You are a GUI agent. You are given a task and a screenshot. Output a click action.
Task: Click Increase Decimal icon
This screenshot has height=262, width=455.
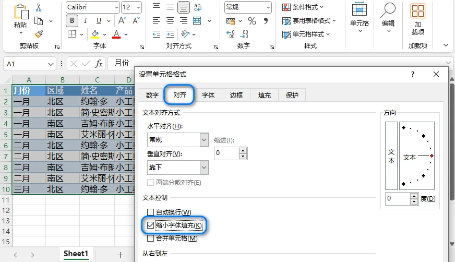pos(231,34)
